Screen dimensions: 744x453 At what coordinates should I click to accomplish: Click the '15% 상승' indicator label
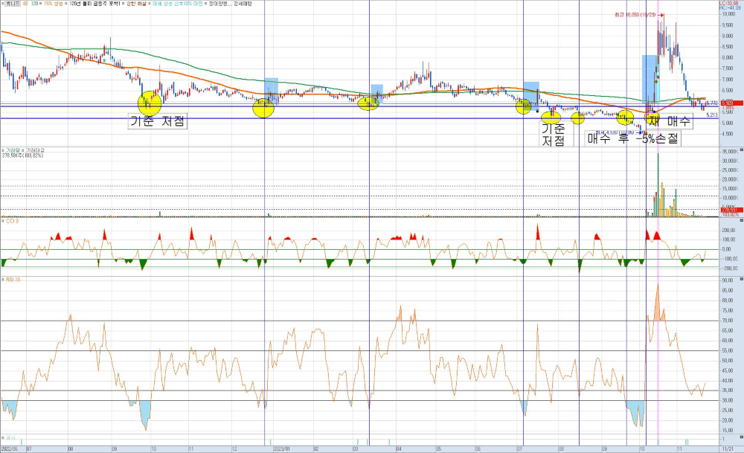pyautogui.click(x=53, y=3)
